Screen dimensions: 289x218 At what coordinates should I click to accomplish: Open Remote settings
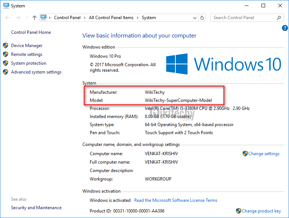click(x=26, y=54)
